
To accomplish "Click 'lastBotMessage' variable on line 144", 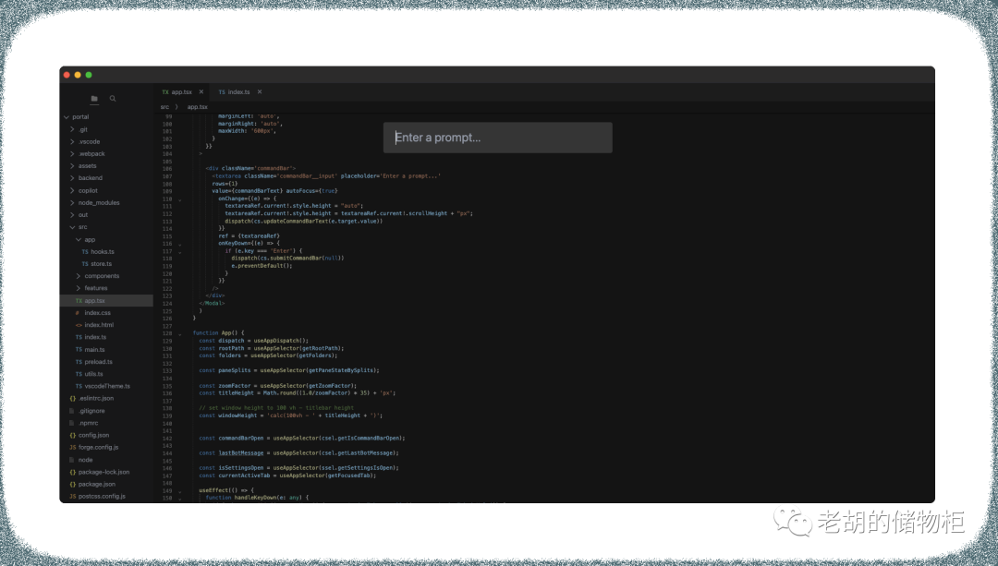I will (x=240, y=452).
